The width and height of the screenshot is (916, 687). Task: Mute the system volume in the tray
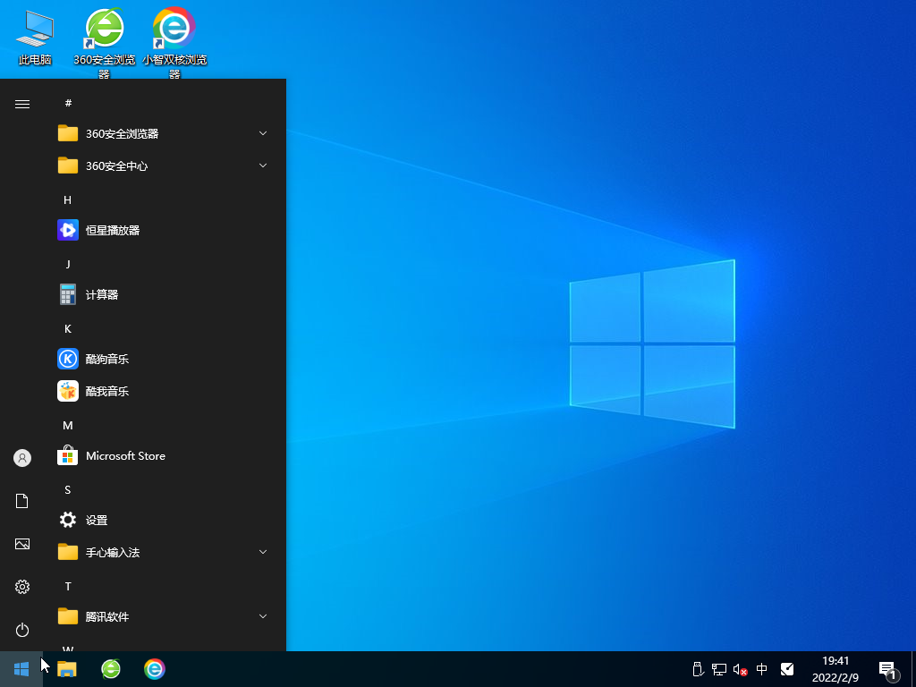click(739, 669)
